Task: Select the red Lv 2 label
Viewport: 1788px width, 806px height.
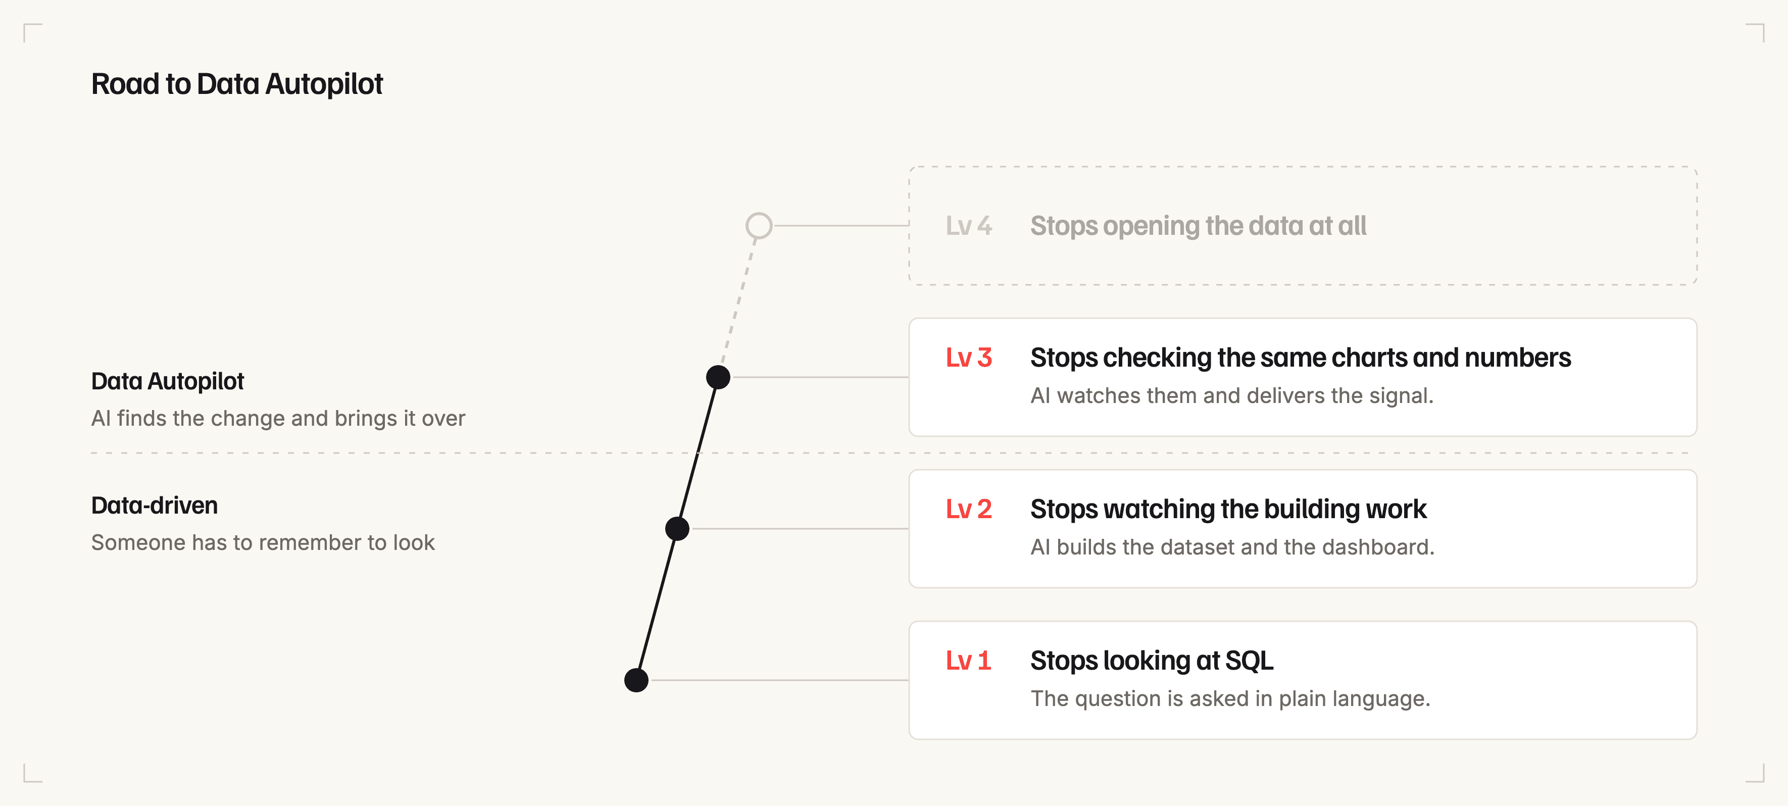Action: coord(968,509)
